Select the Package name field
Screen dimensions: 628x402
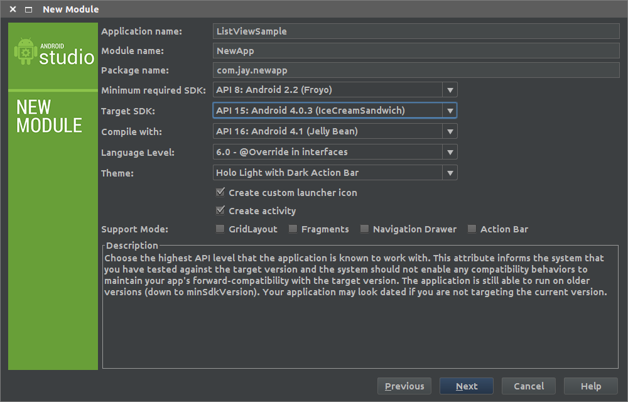point(416,70)
